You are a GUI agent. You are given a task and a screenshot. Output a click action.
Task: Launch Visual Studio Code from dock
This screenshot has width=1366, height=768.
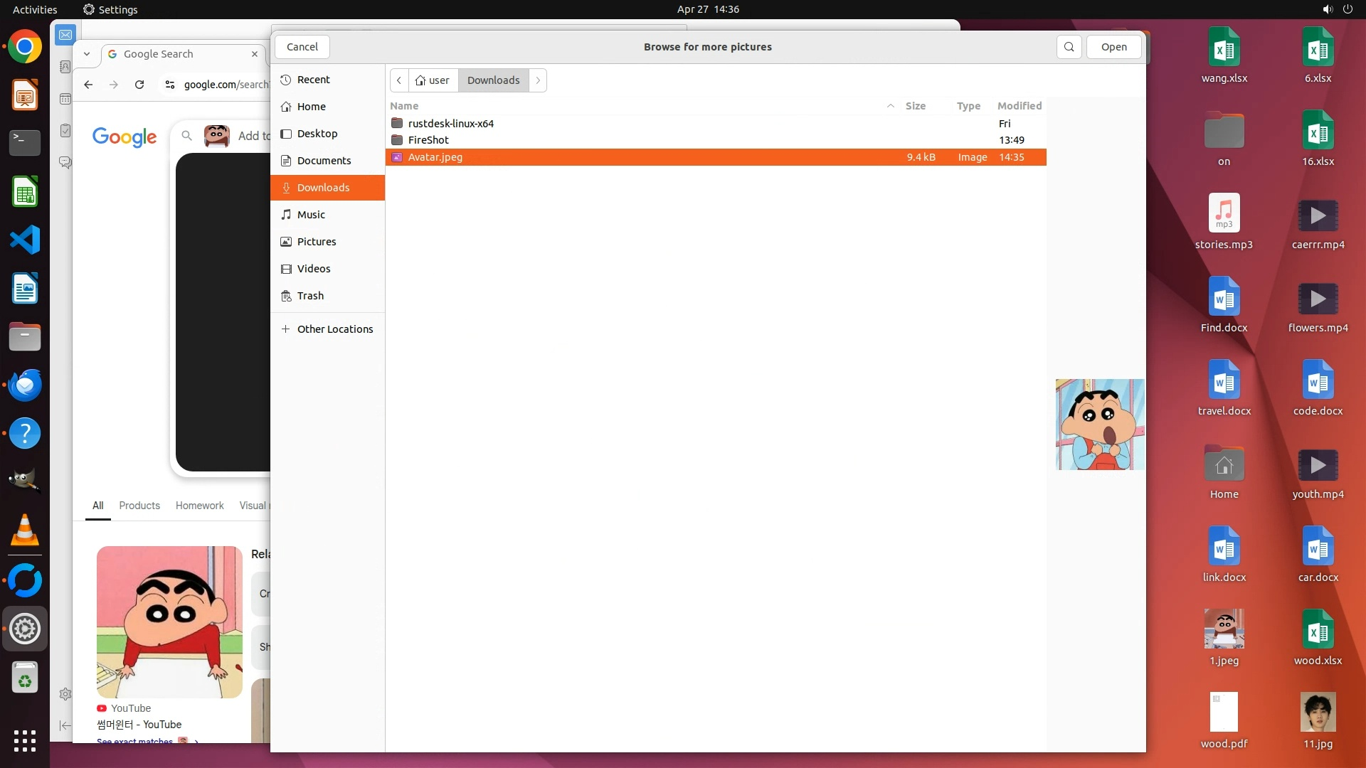click(25, 240)
